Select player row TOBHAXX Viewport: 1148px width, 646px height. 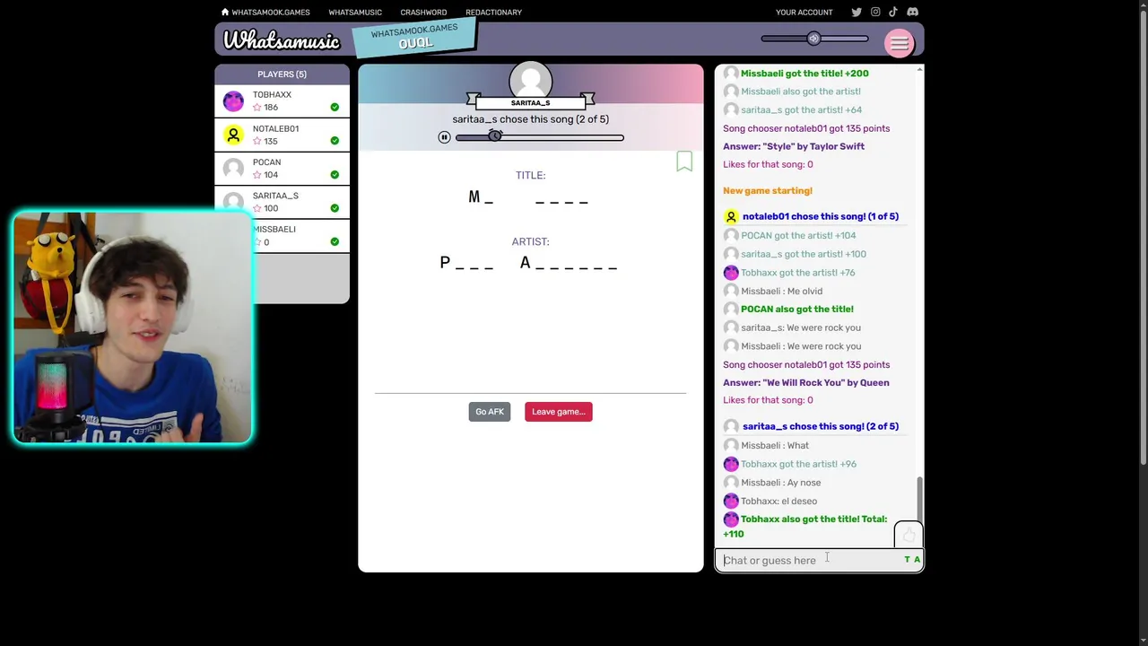[282, 100]
